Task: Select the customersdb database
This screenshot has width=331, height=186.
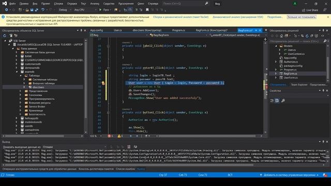Action: pos(33,64)
